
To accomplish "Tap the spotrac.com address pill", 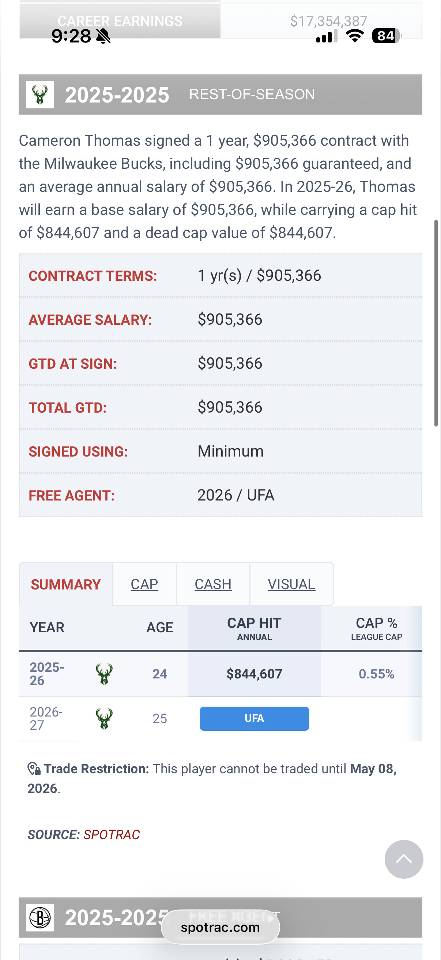I will 220,927.
